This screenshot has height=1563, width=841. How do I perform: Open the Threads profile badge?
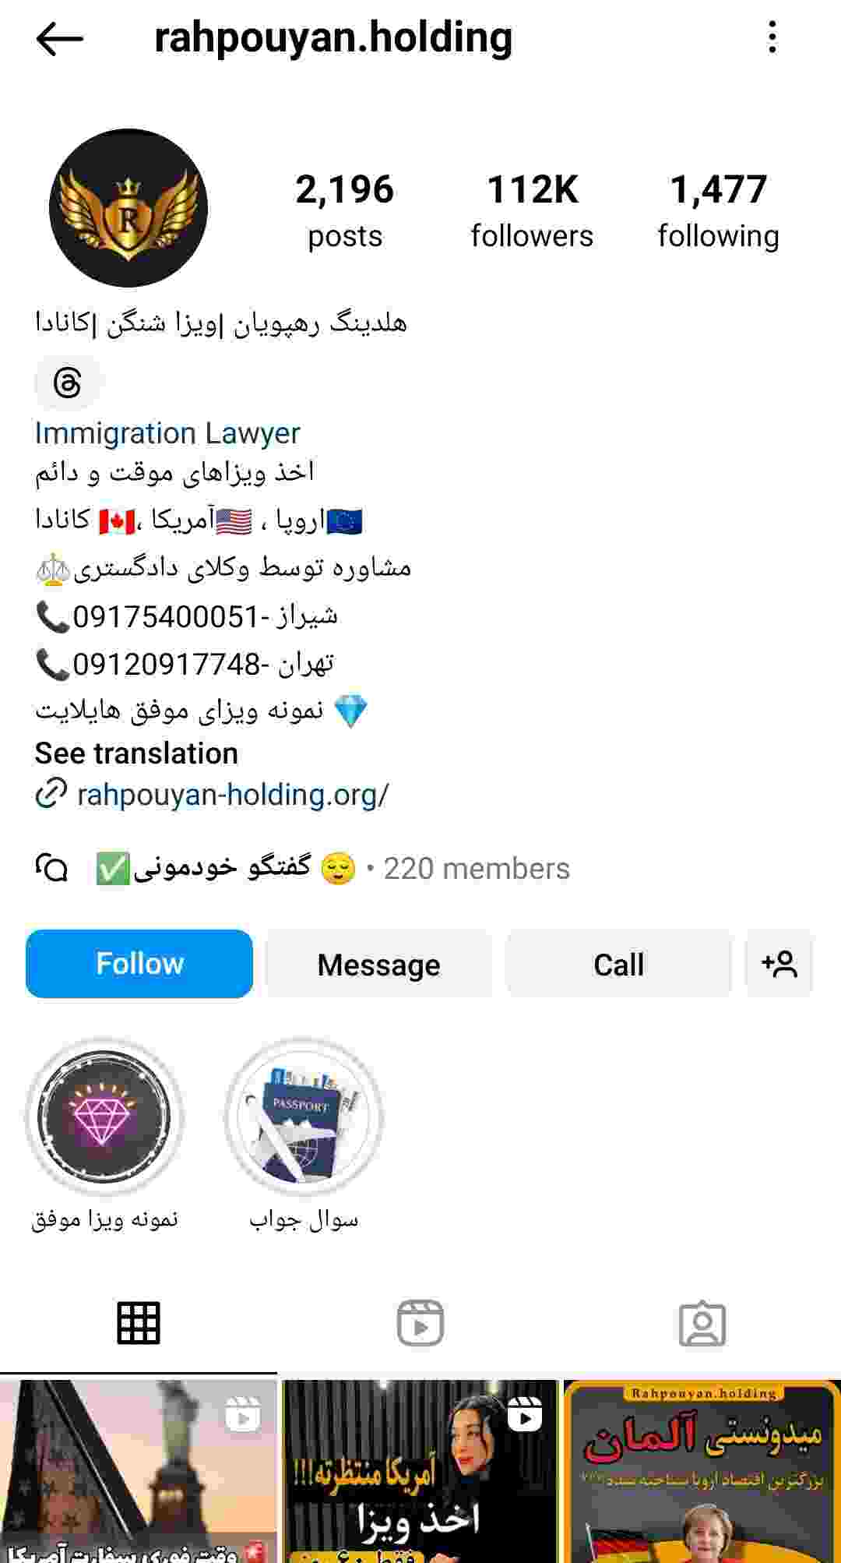coord(68,383)
